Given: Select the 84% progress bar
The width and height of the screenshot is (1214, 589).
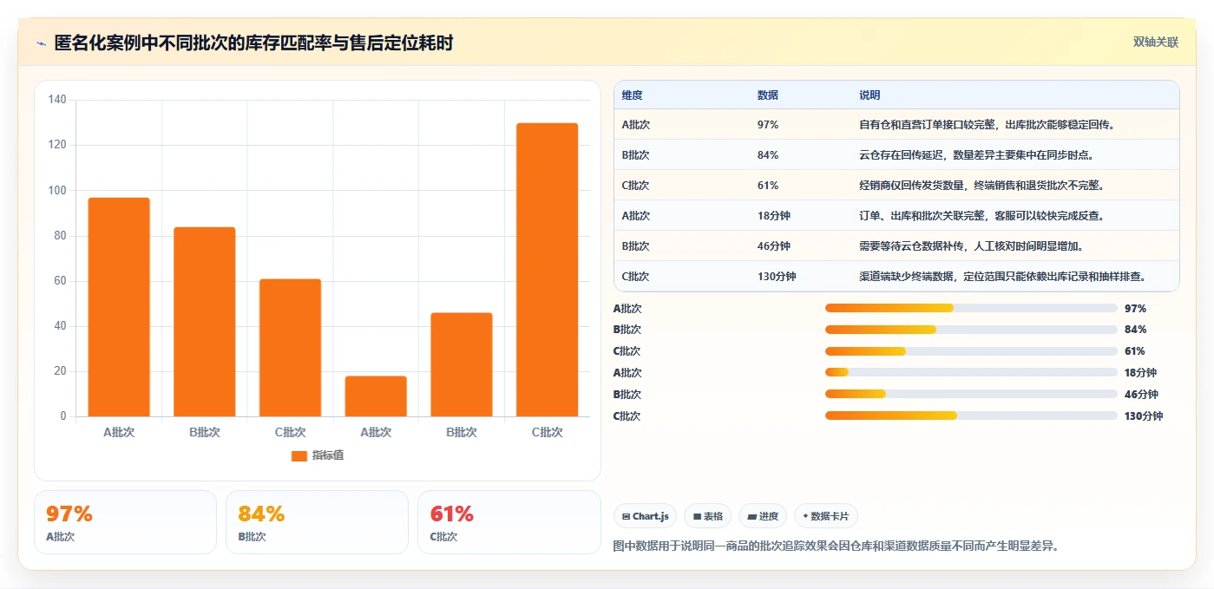Looking at the screenshot, I should click(971, 330).
